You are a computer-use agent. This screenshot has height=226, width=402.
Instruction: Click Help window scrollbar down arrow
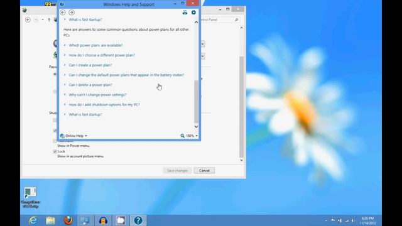(196, 127)
